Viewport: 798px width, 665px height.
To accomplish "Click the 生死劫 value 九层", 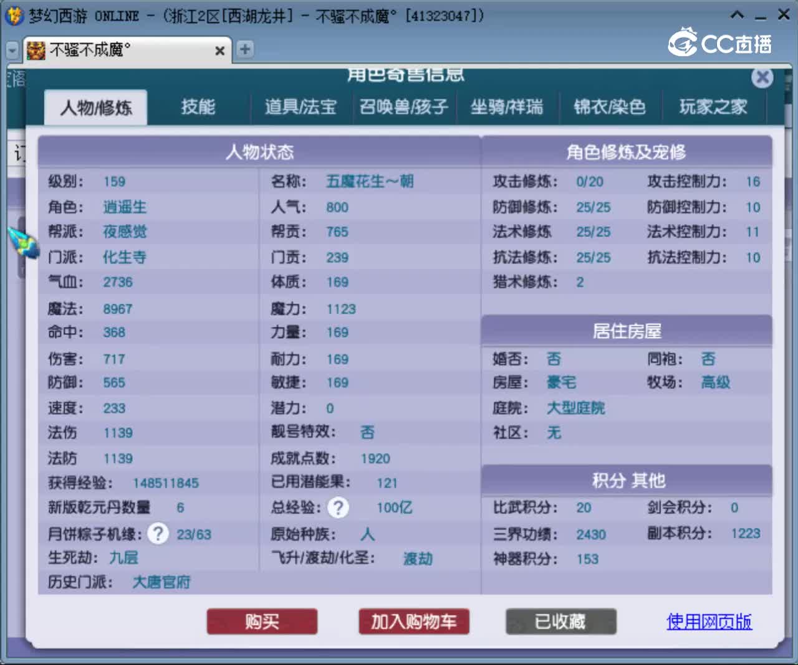I will [x=123, y=557].
